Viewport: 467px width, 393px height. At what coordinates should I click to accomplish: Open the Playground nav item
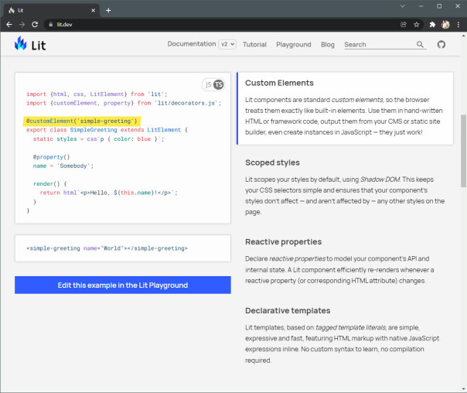[x=293, y=44]
